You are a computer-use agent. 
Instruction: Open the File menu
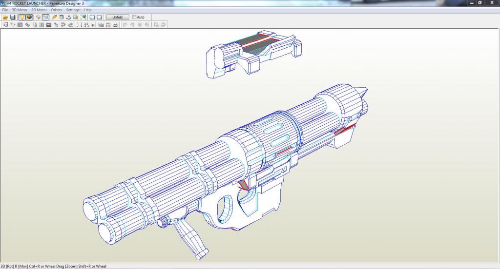pos(5,10)
